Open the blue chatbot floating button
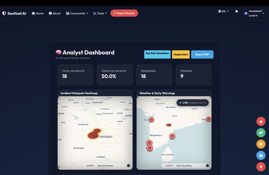The width and height of the screenshot is (269, 175). tap(261, 155)
